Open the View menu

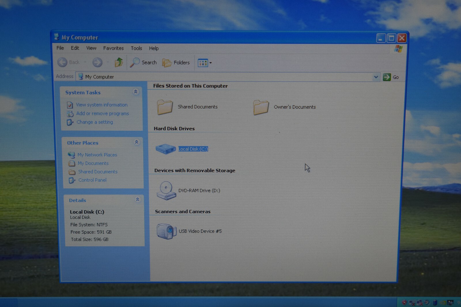[x=91, y=48]
